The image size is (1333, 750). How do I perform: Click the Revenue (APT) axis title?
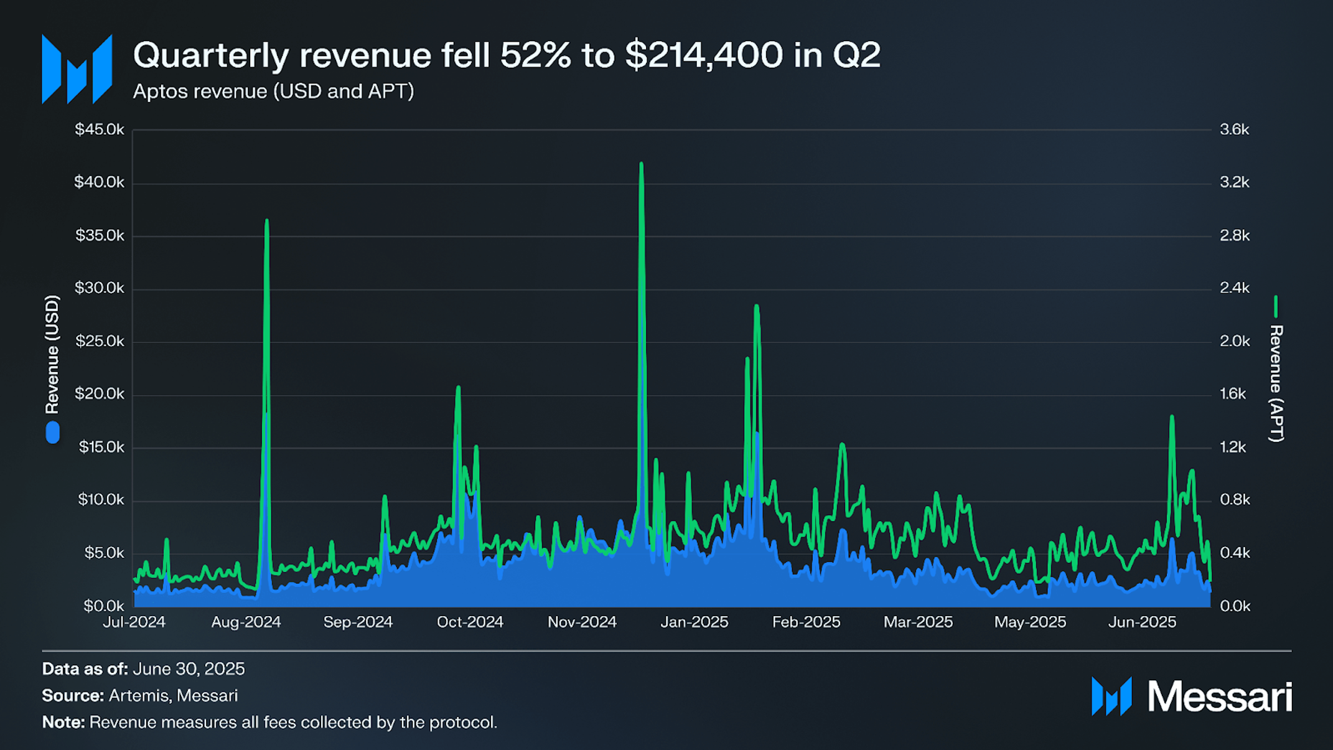tap(1276, 383)
